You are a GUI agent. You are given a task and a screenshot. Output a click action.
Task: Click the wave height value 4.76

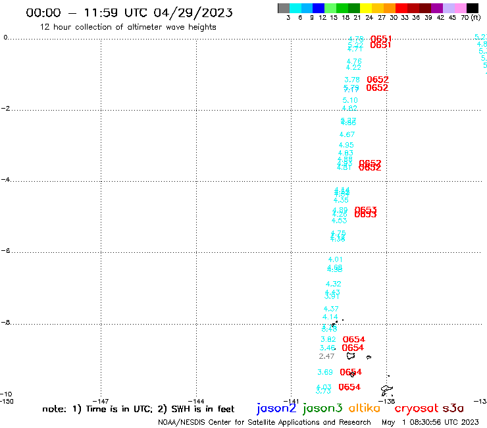pos(354,61)
